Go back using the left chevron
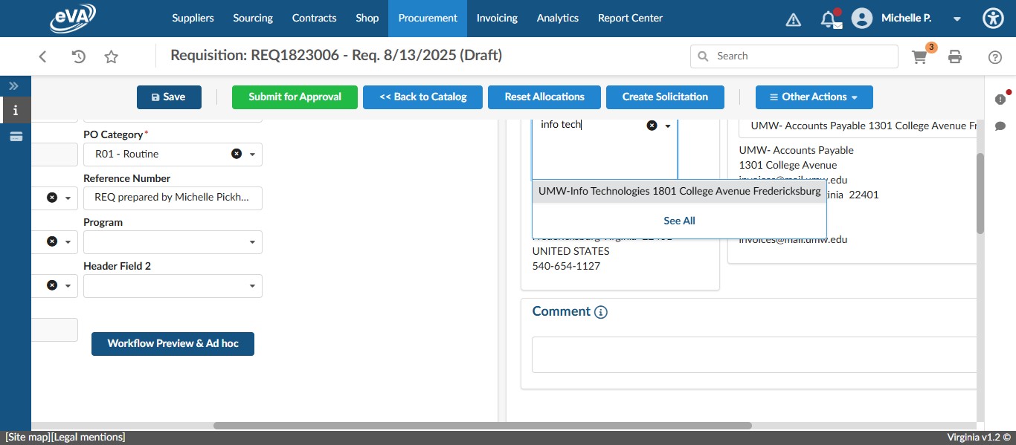Viewport: 1016px width, 445px height. (x=42, y=56)
